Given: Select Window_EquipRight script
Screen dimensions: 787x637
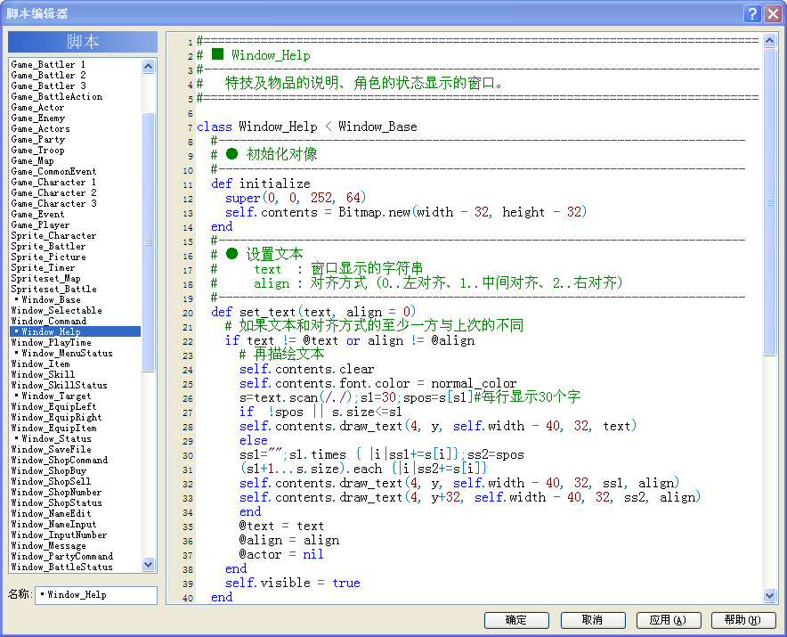Looking at the screenshot, I should pos(76,418).
